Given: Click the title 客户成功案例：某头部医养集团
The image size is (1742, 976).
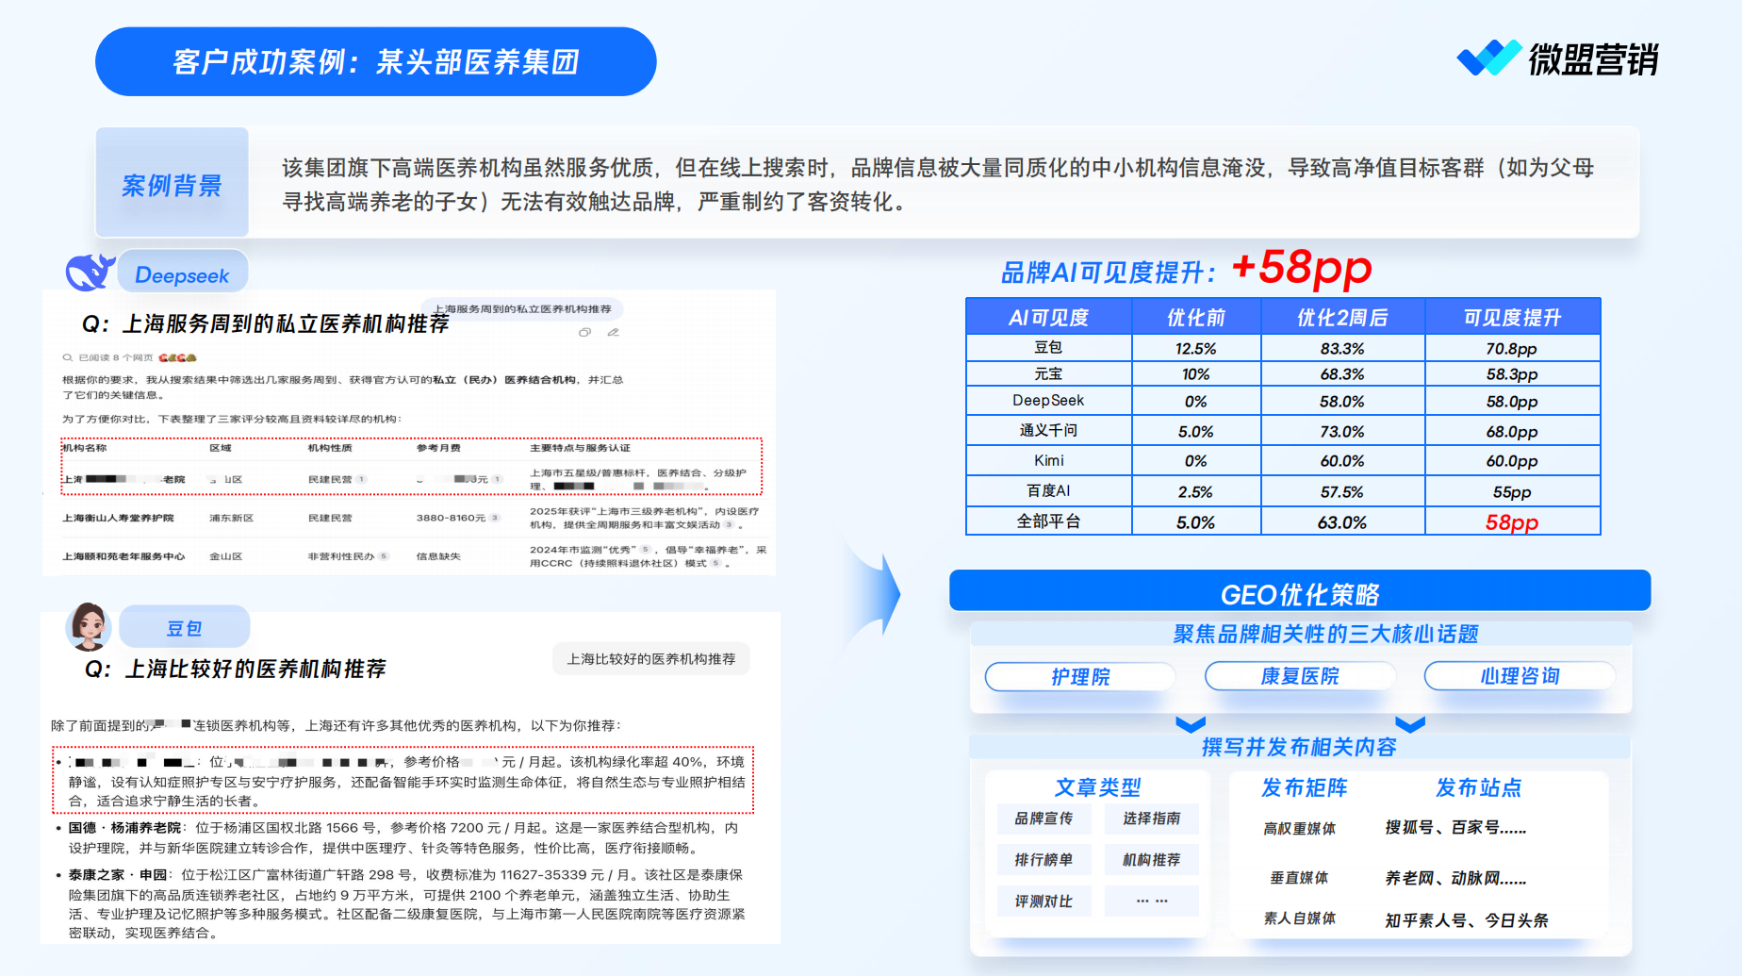Looking at the screenshot, I should (375, 61).
